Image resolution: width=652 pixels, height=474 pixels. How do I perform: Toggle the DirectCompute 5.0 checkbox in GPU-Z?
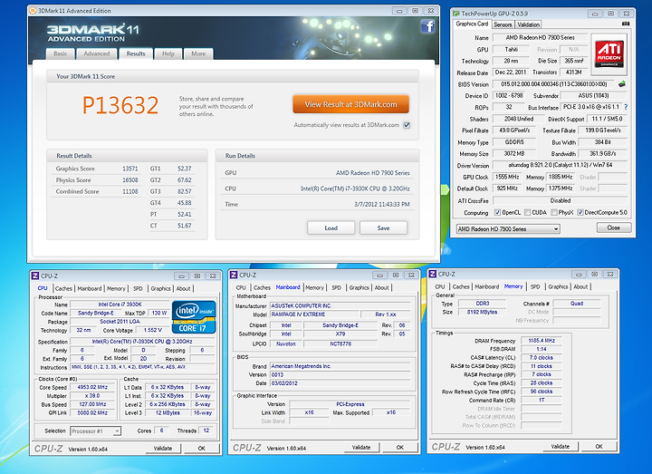pyautogui.click(x=580, y=212)
